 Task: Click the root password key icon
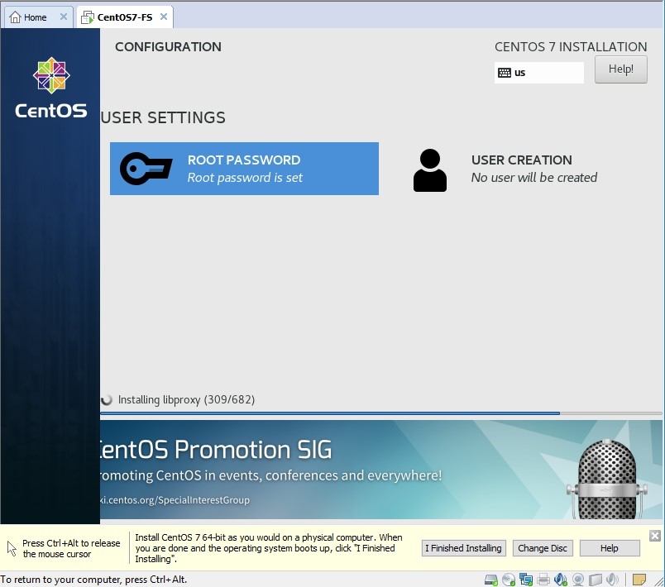click(x=146, y=169)
